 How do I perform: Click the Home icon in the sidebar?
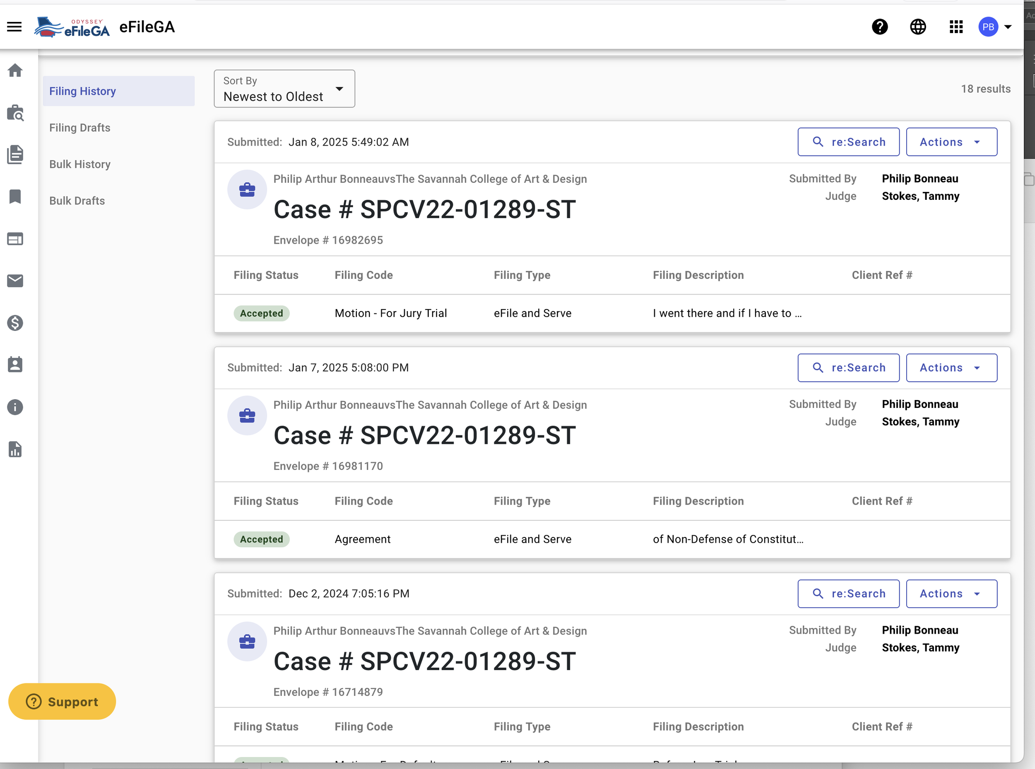(x=15, y=70)
